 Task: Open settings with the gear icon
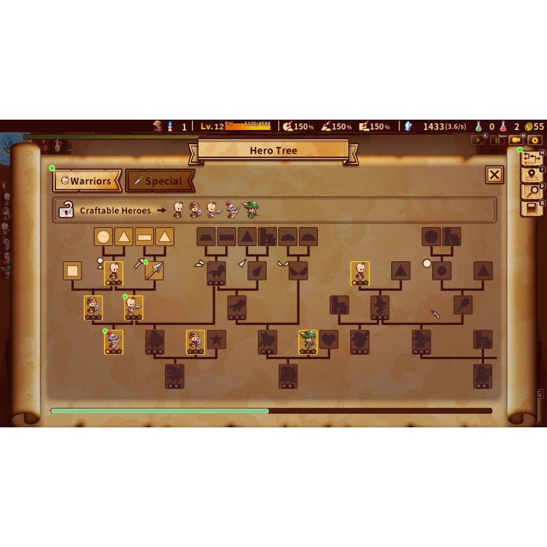pos(535,140)
